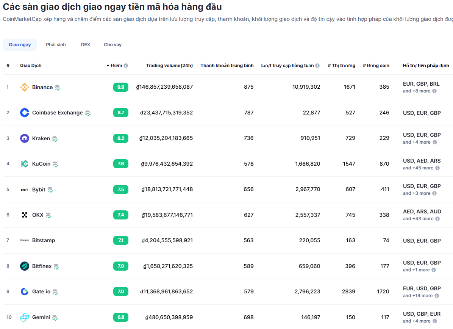Sort by # Thị trường header
The width and height of the screenshot is (453, 329).
[342, 66]
